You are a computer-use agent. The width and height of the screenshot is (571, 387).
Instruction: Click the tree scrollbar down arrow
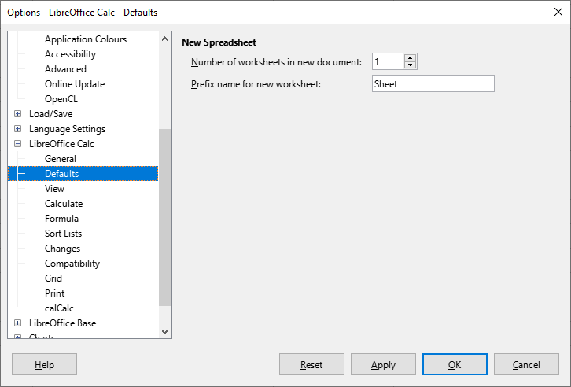coord(164,332)
